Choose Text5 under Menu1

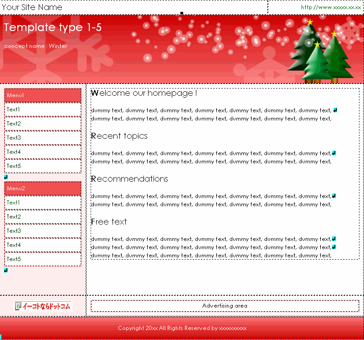pos(14,166)
